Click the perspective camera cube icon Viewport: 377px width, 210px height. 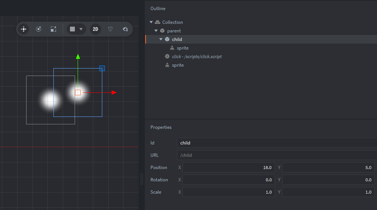point(110,29)
